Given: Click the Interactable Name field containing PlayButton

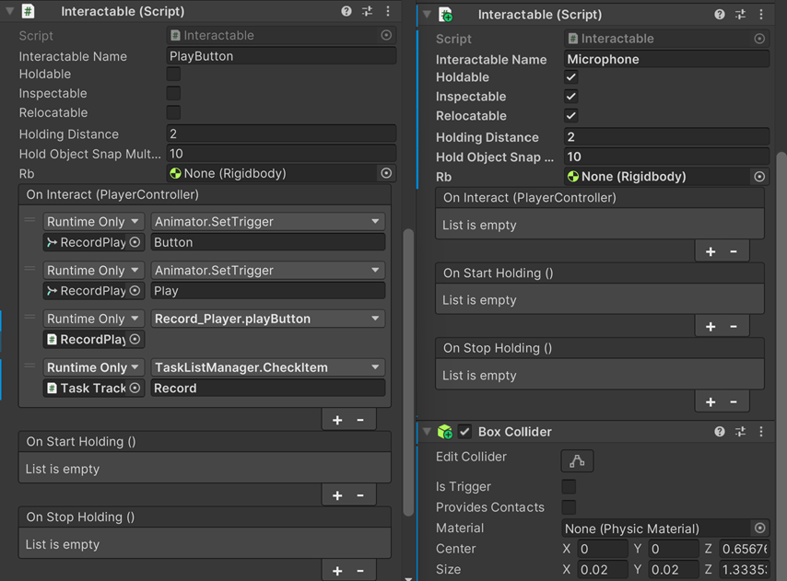Looking at the screenshot, I should [x=280, y=56].
